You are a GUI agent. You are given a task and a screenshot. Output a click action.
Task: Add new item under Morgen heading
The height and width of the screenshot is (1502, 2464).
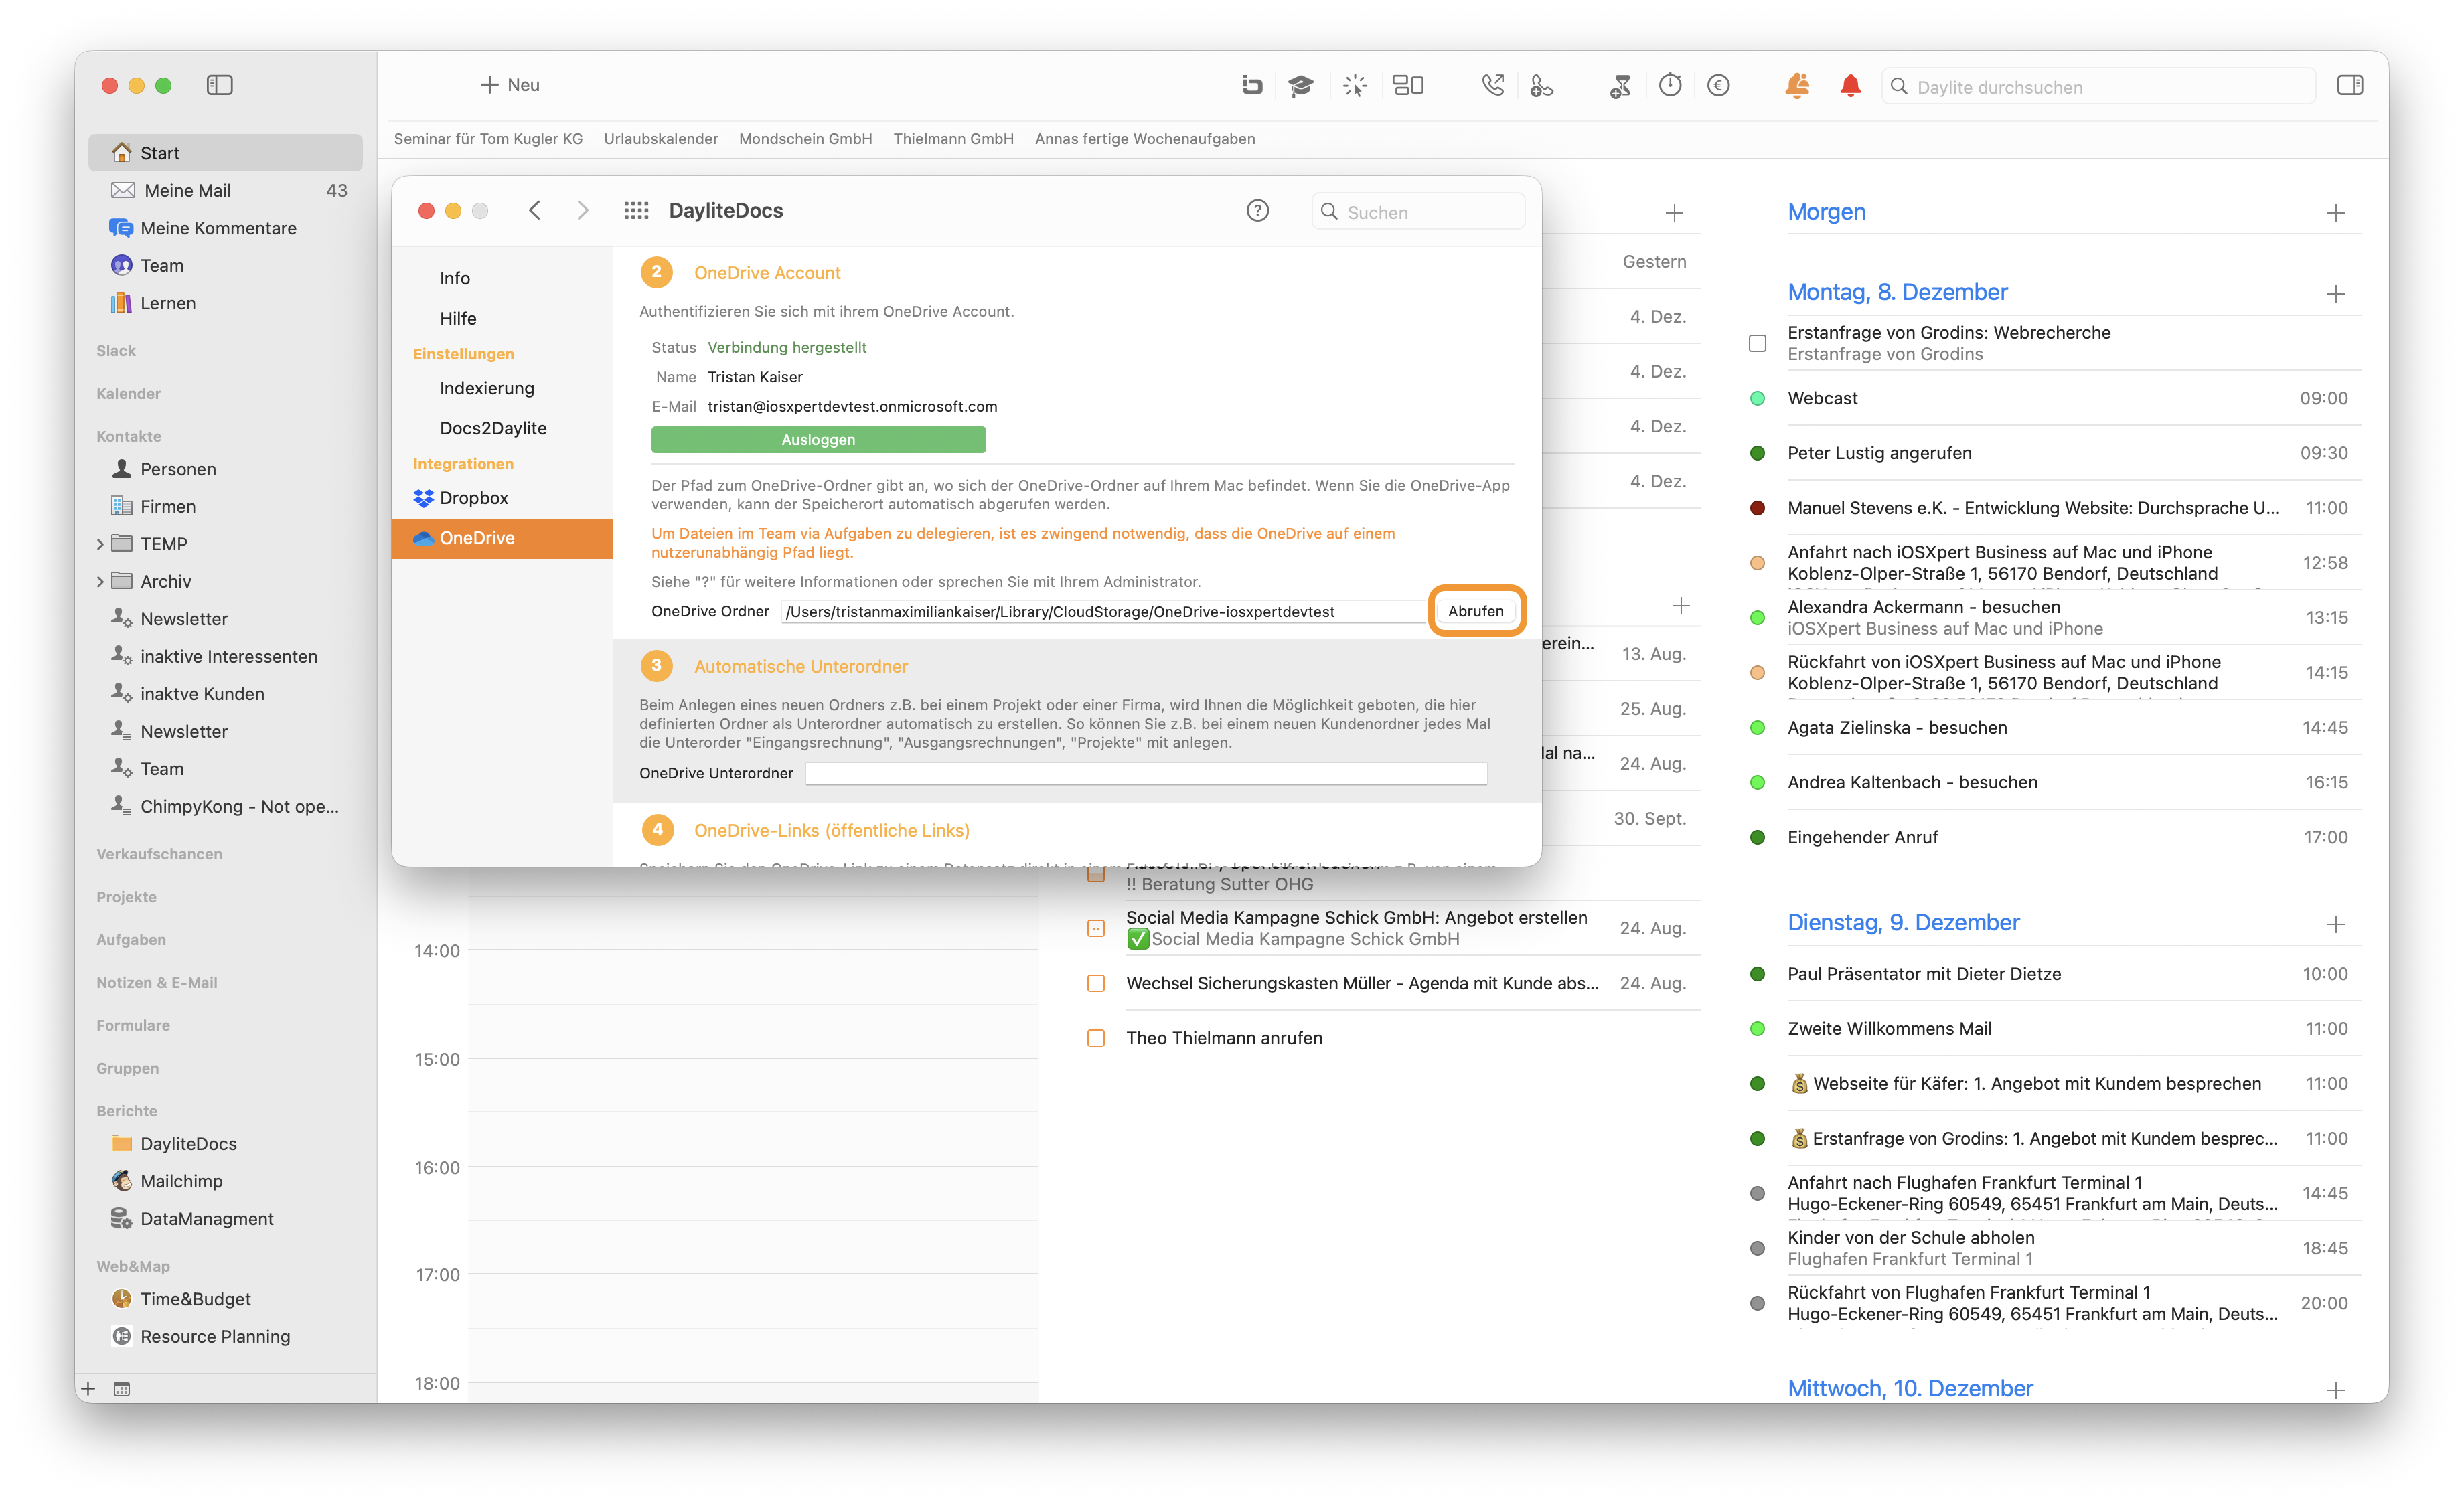[2336, 213]
